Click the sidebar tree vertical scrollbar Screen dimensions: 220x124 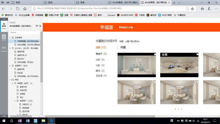point(41,57)
